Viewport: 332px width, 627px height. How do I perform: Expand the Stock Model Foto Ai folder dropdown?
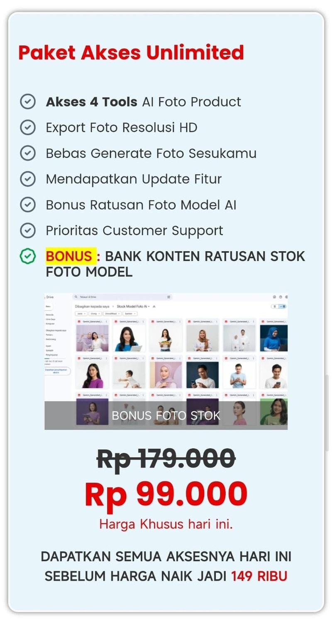point(149,306)
